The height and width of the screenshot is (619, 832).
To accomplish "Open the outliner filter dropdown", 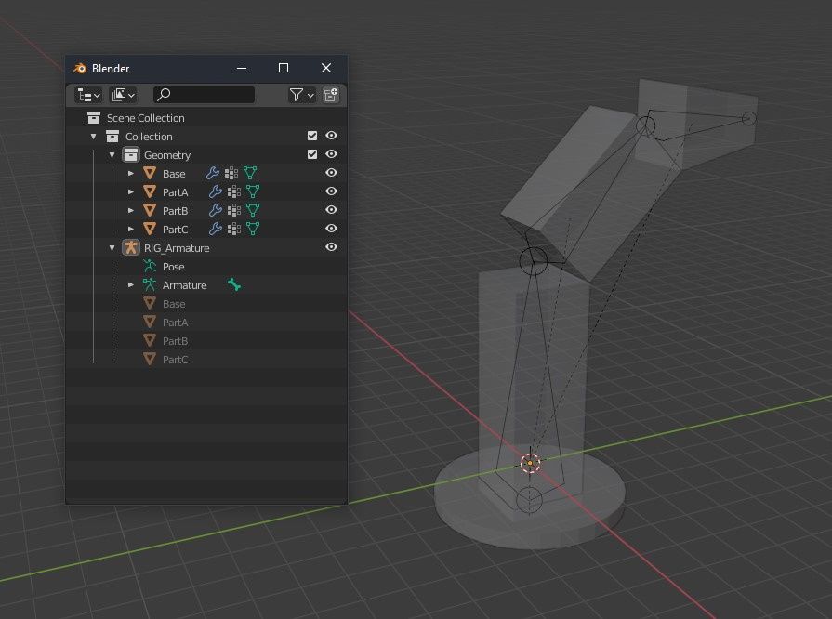I will 301,95.
